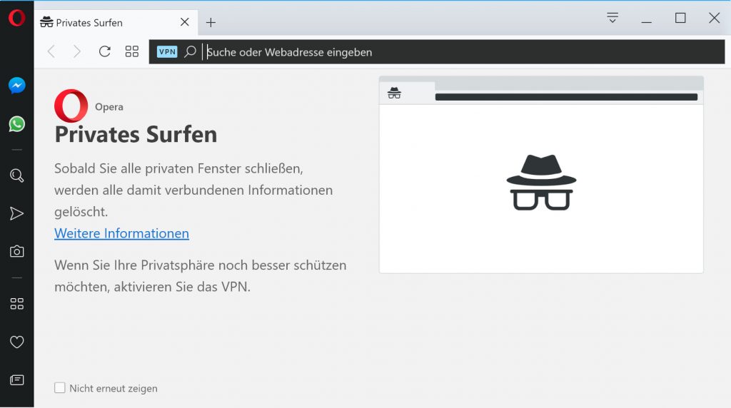Open personal news icon in sidebar
Screen dimensions: 731x408
17,380
